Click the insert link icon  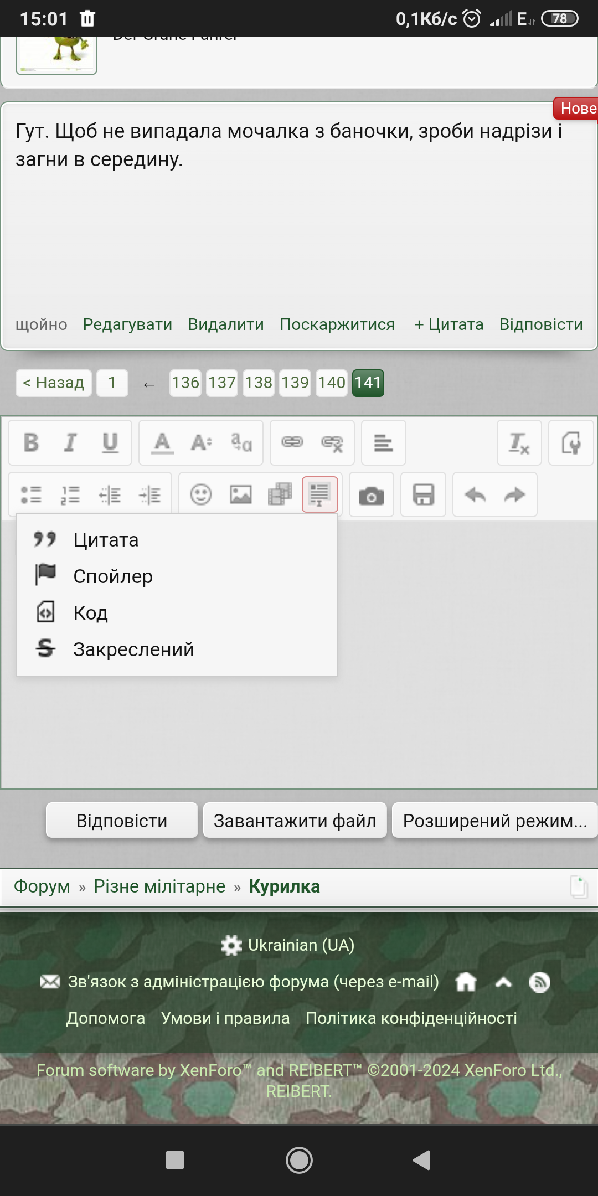[292, 442]
